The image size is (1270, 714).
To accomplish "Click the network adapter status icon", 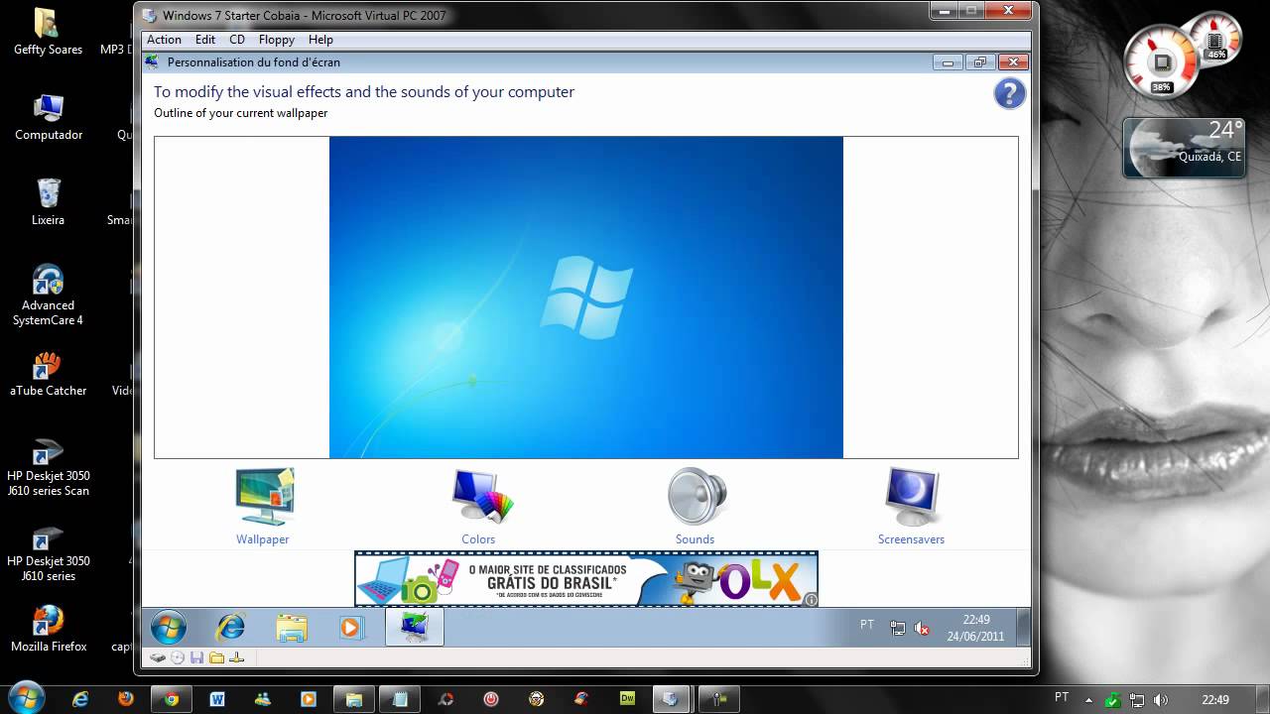I will coord(236,657).
